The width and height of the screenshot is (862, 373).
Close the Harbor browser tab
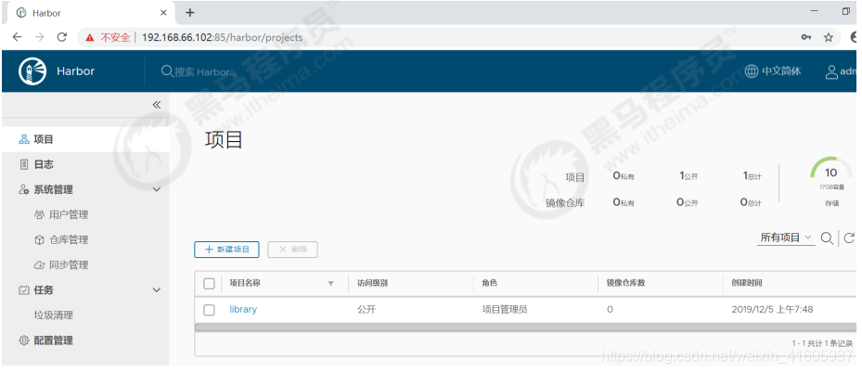[164, 13]
